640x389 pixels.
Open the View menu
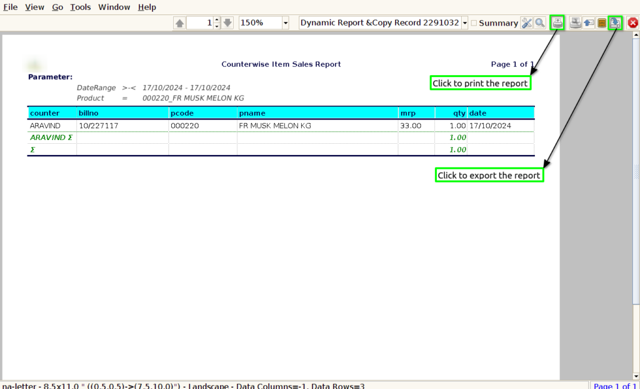click(x=34, y=7)
